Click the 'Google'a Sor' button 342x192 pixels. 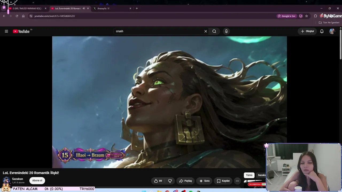click(287, 16)
